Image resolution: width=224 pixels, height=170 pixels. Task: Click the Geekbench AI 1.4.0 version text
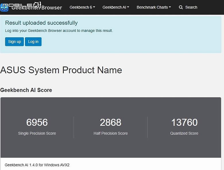37,165
